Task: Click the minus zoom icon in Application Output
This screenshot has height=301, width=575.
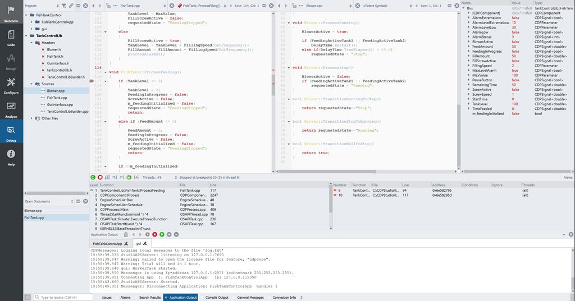Action: [176, 234]
